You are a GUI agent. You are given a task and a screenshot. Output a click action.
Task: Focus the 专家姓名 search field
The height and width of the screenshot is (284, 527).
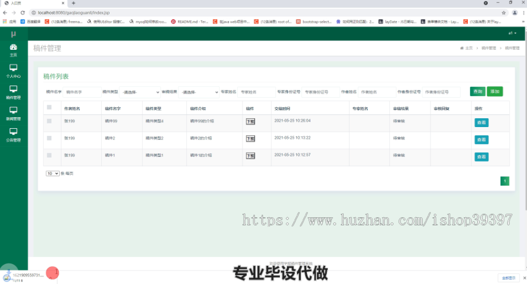256,92
